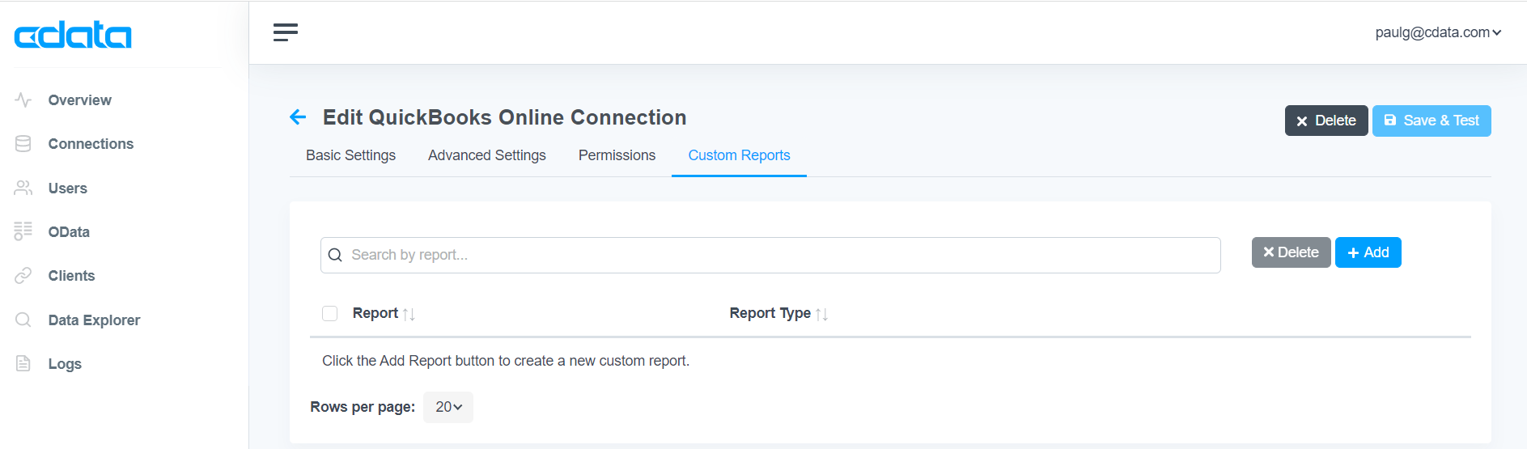Go to the Clients section
Screen dimensions: 1527x449
pos(71,276)
